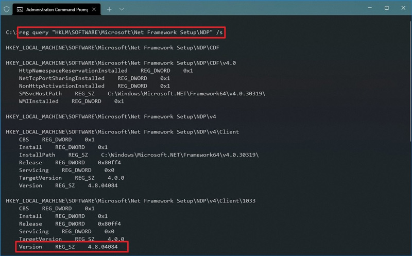Open the new tab profiles dropdown
Screen dimensions: 412x256
coord(122,9)
